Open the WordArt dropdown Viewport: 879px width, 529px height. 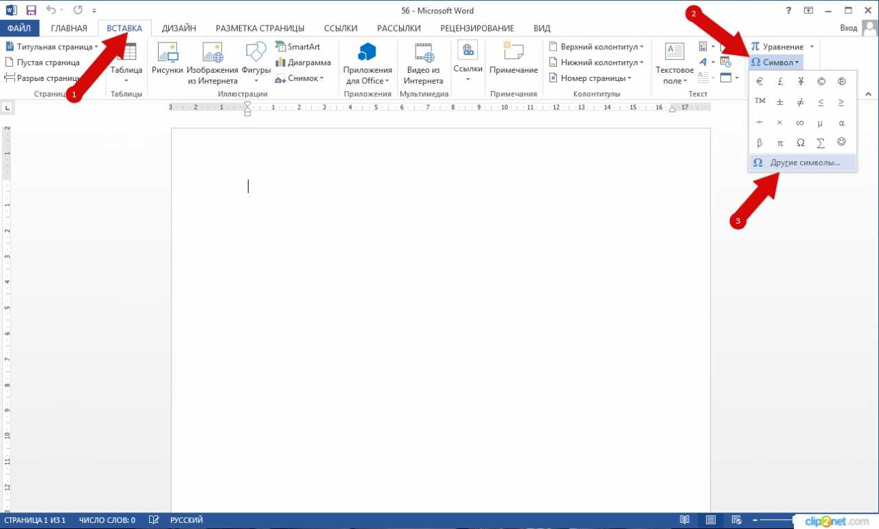707,62
